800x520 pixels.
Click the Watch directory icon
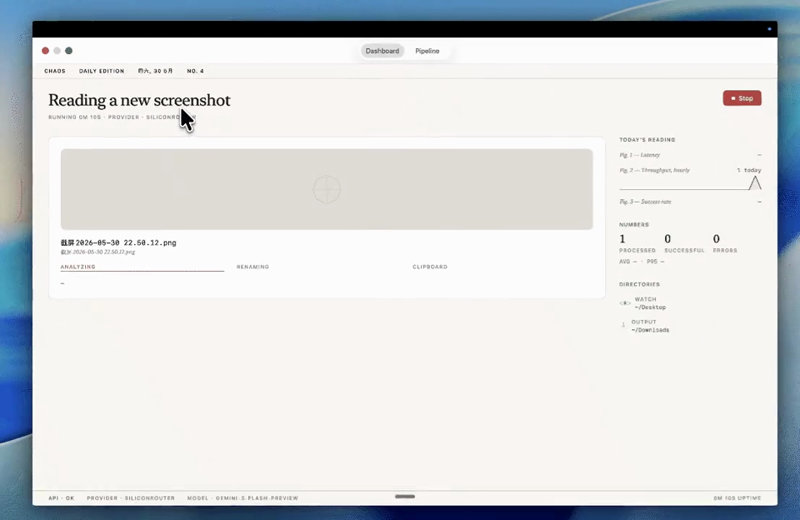(624, 303)
